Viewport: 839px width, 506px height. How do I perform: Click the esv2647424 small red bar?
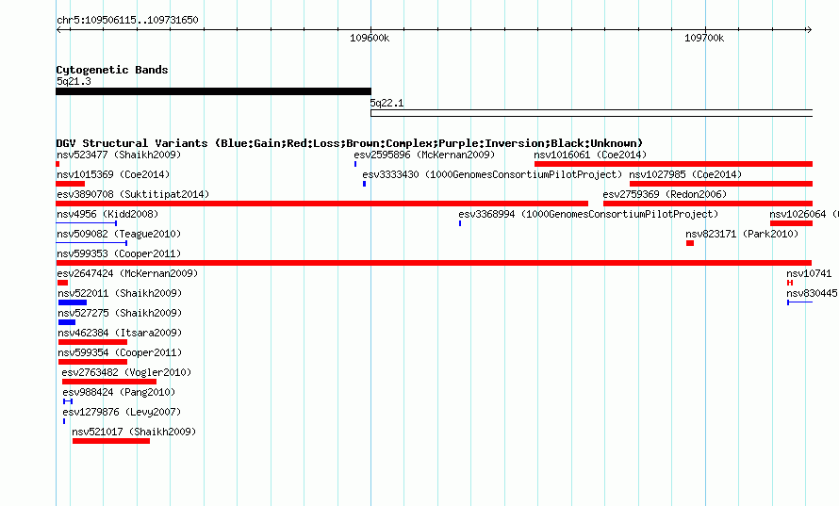tap(62, 283)
